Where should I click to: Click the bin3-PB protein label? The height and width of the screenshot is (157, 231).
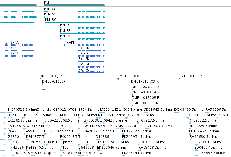pyautogui.click(x=12, y=53)
